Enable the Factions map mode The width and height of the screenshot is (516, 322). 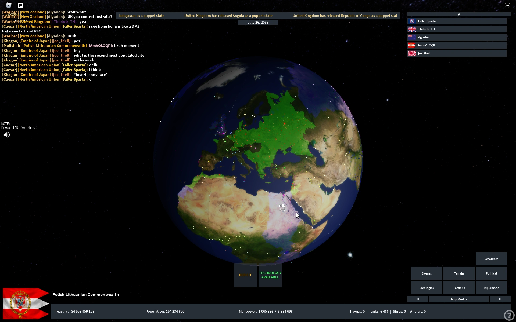pyautogui.click(x=459, y=288)
